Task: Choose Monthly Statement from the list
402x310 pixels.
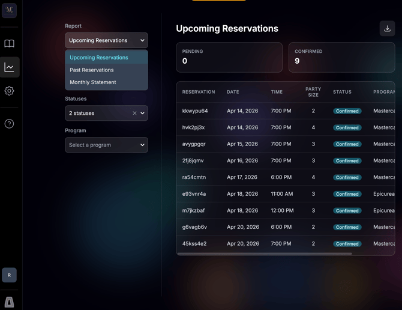Action: 93,82
